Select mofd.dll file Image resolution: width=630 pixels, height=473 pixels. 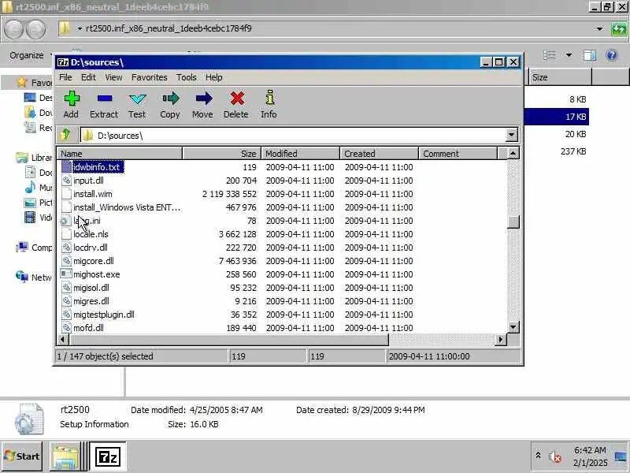[88, 328]
